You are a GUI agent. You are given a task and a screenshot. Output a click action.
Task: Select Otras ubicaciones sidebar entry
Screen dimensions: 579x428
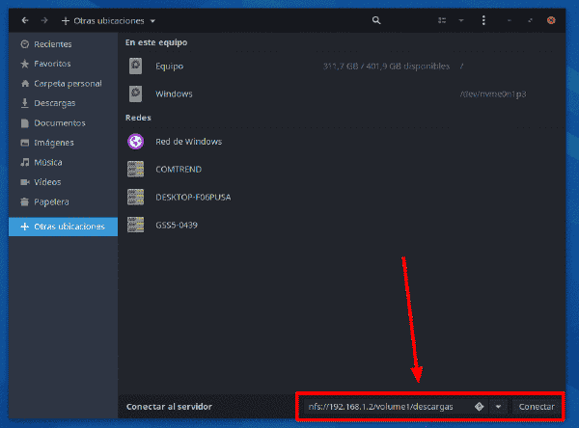pyautogui.click(x=63, y=227)
